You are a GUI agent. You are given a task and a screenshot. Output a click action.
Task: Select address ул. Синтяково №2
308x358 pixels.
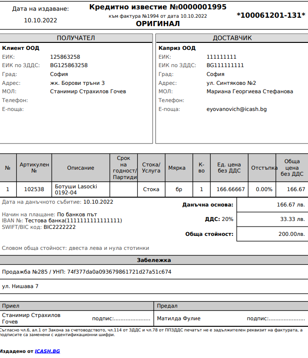point(231,83)
